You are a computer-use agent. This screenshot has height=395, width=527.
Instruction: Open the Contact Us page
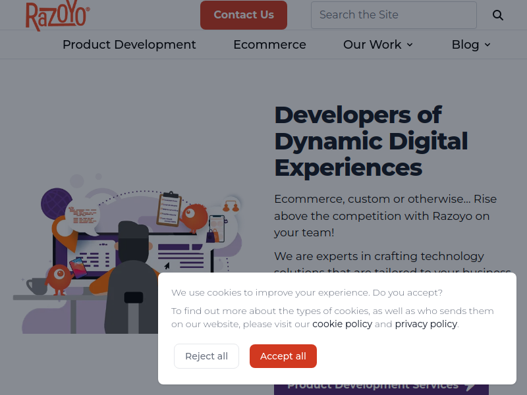pos(244,15)
